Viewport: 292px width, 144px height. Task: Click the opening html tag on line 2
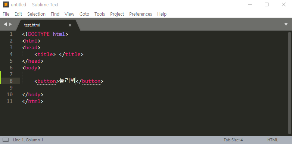(x=31, y=41)
